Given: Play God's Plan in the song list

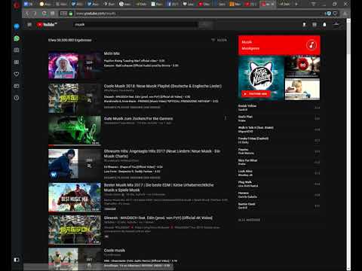Looking at the screenshot, I should 279,118.
